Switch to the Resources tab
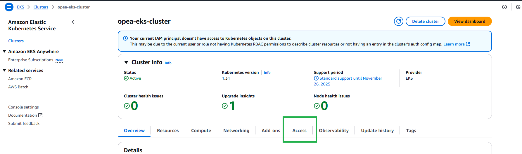Image resolution: width=522 pixels, height=154 pixels. pos(168,130)
